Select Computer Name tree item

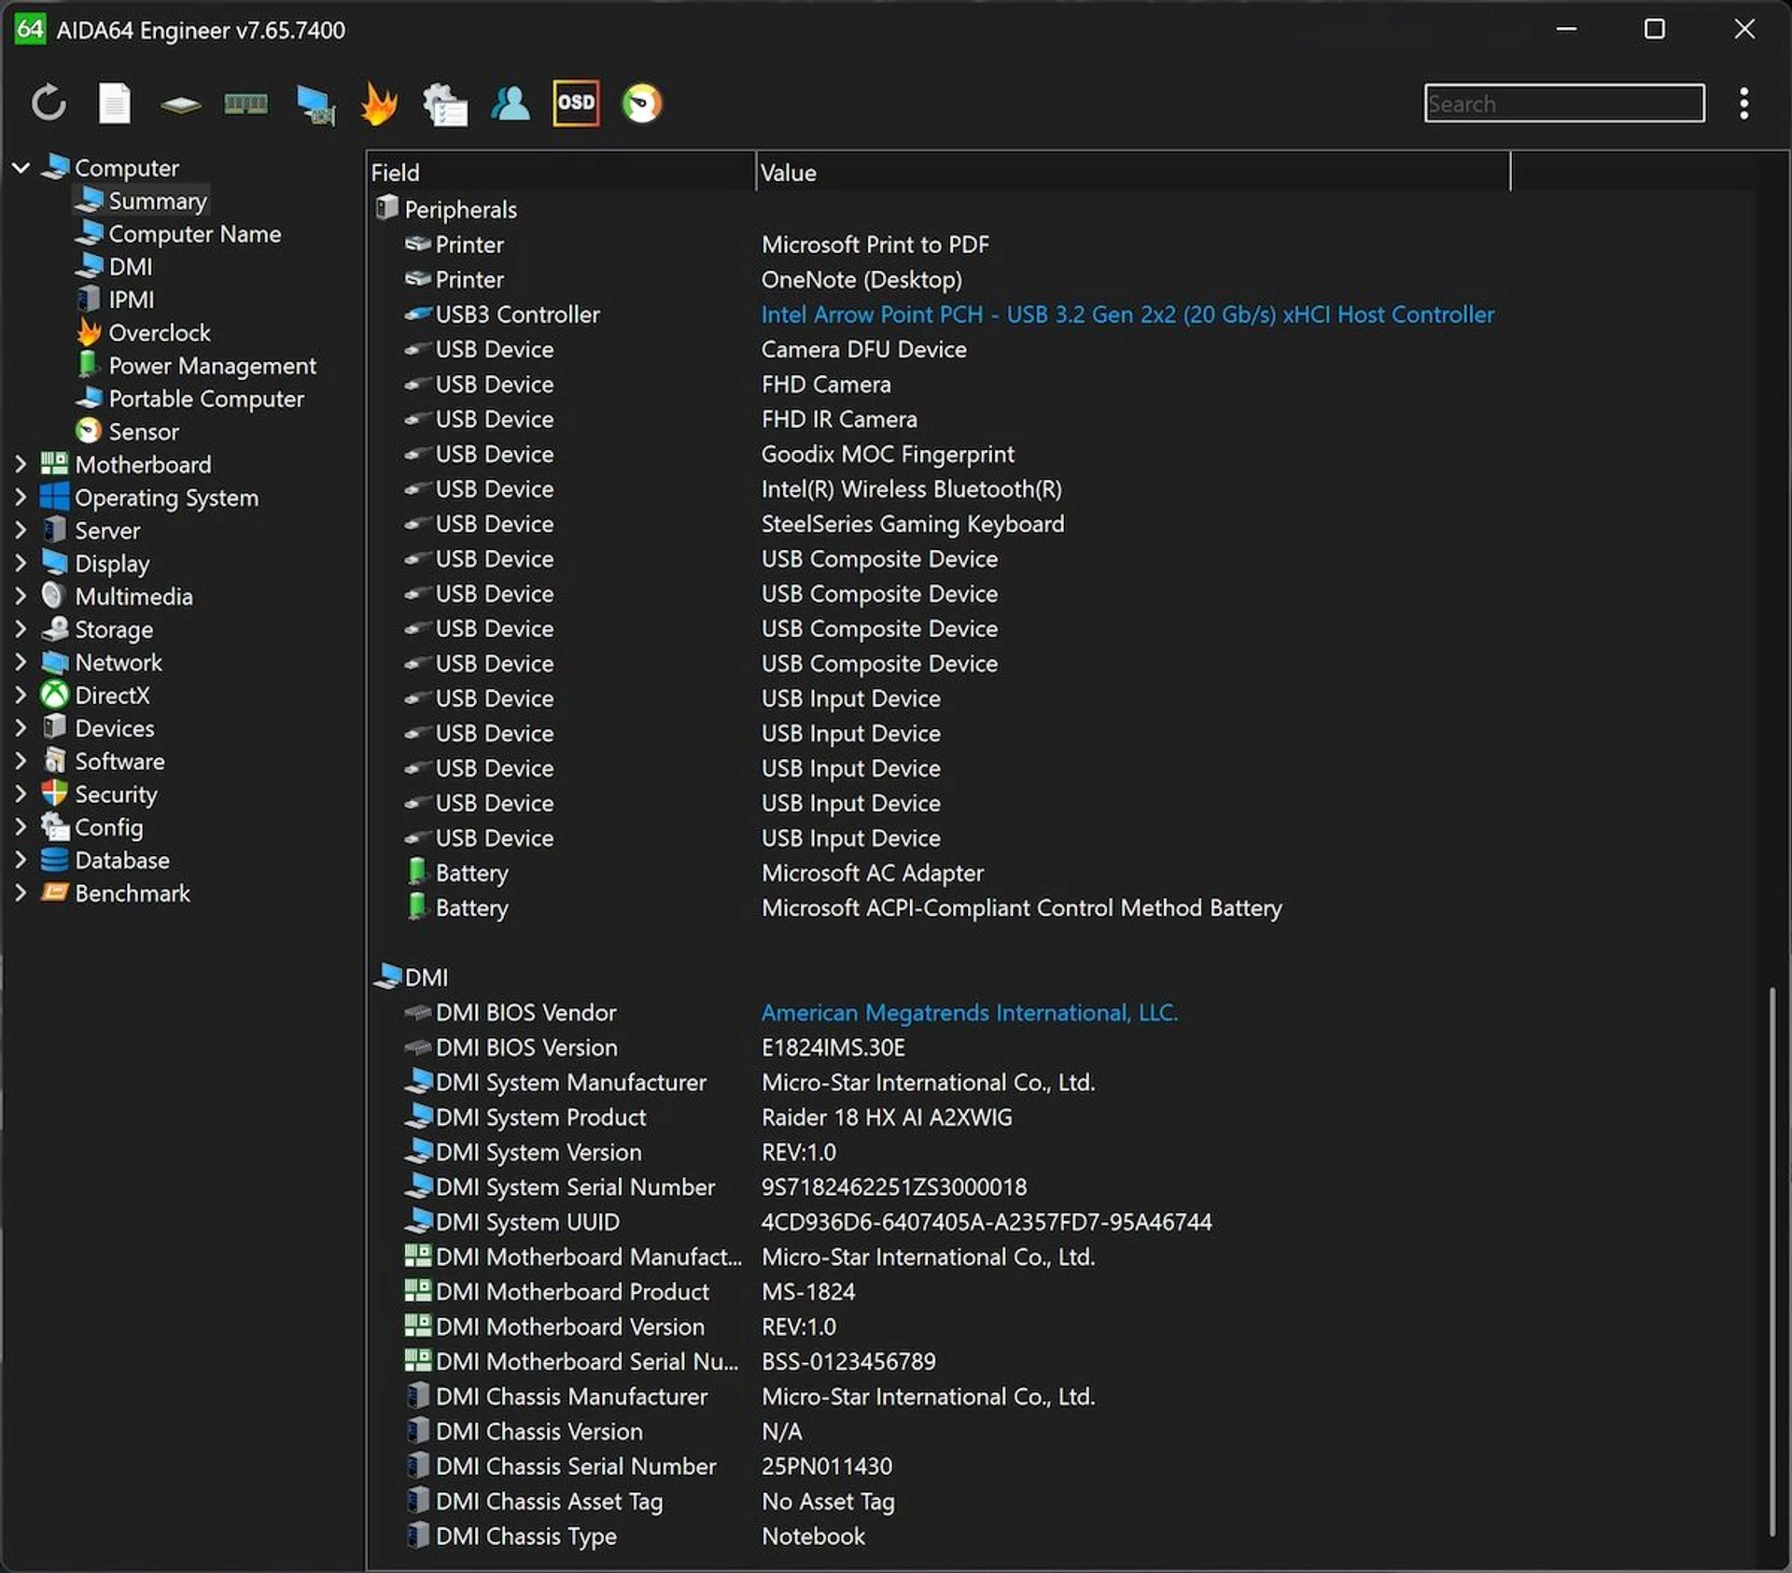click(x=178, y=233)
